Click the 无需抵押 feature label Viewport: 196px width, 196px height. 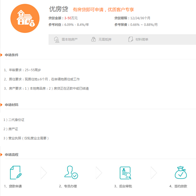click(x=105, y=40)
